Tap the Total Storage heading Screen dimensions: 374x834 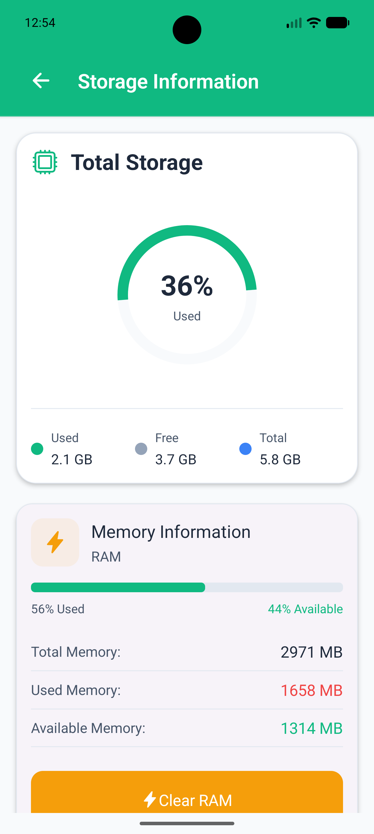coord(137,162)
